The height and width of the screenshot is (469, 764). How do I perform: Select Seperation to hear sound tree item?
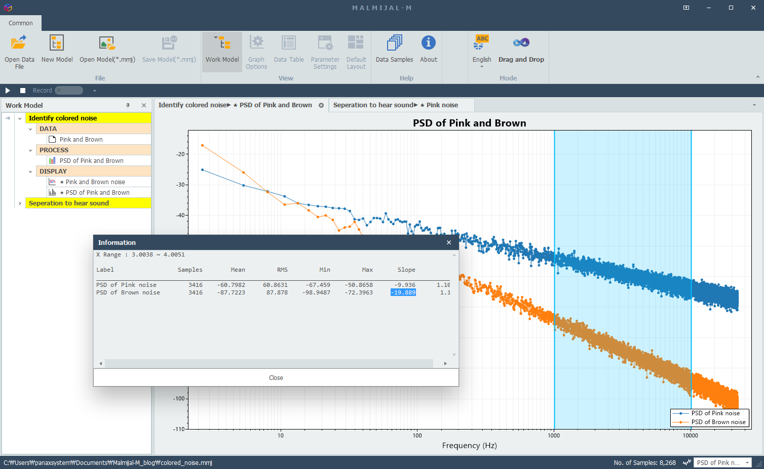click(x=88, y=203)
